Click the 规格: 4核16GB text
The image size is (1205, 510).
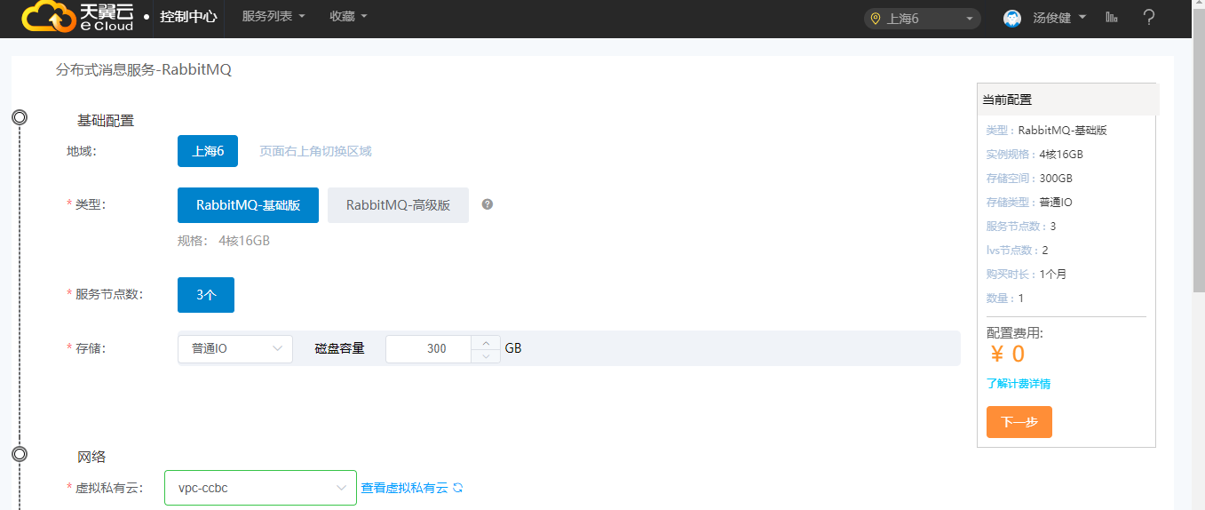(224, 241)
